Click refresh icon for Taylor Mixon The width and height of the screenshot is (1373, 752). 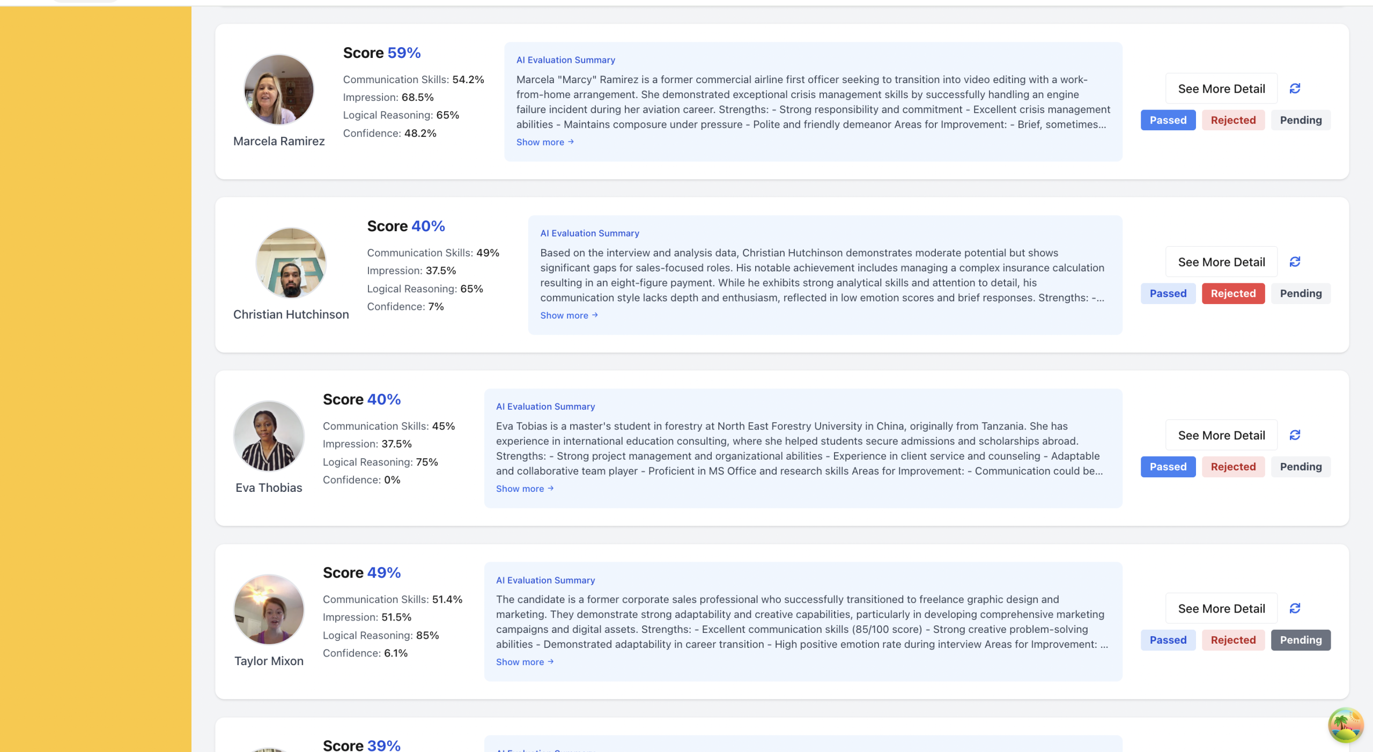point(1295,608)
